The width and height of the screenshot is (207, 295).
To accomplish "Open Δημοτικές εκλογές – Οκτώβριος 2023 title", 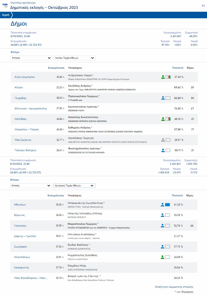I will 44,8.
